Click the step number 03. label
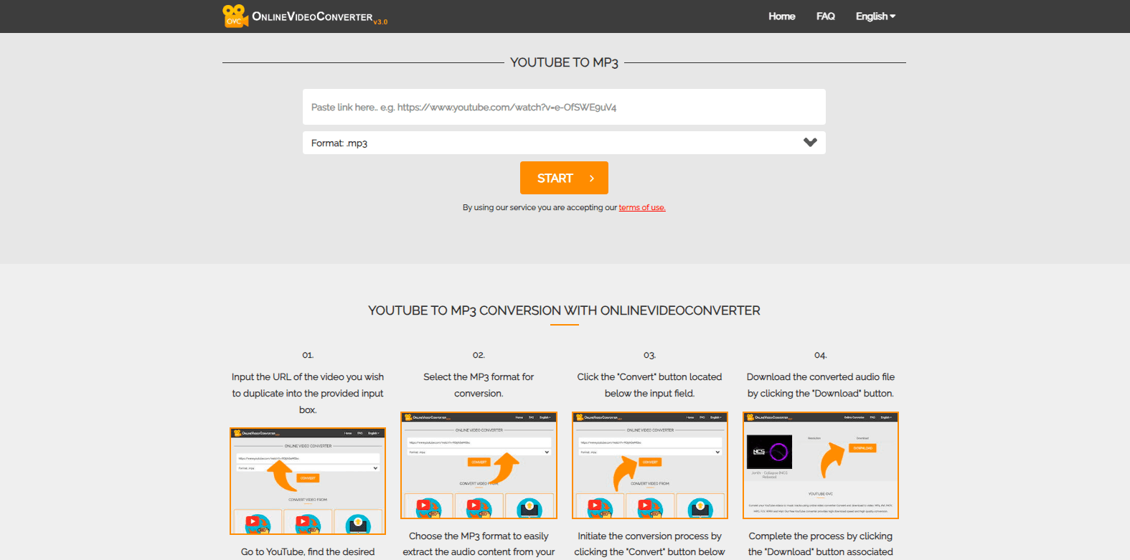This screenshot has height=560, width=1130. click(x=650, y=356)
